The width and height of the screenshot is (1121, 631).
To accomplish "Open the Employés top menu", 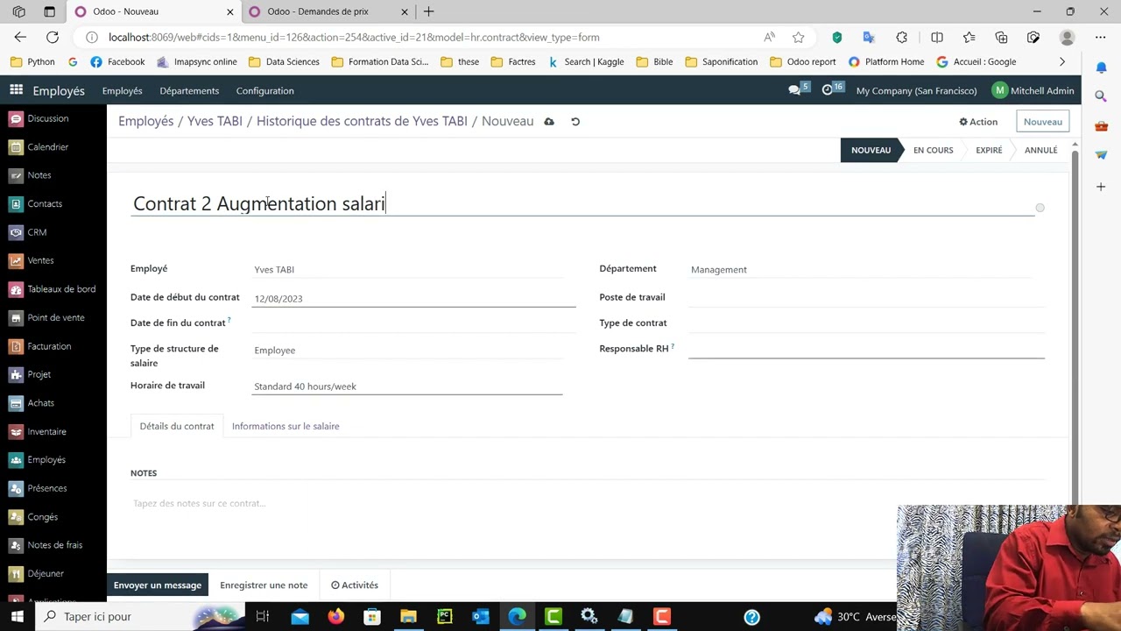I will click(122, 90).
